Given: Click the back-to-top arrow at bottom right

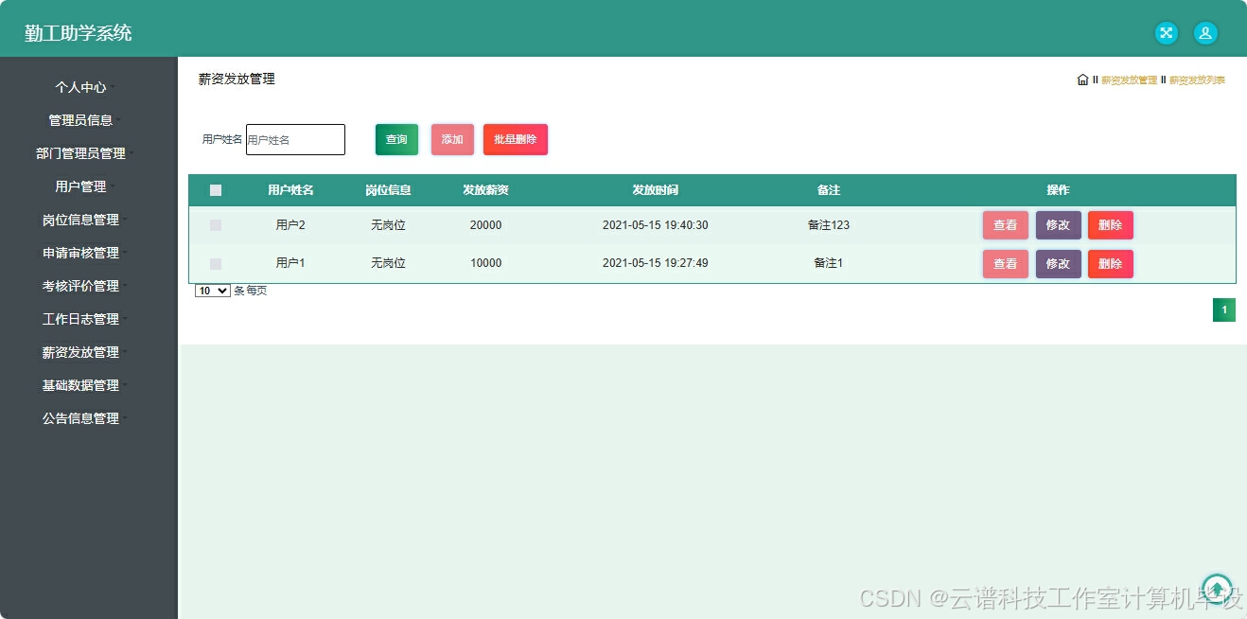Looking at the screenshot, I should pyautogui.click(x=1216, y=588).
